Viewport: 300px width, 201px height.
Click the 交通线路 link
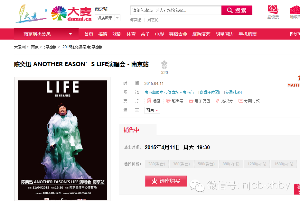click(x=233, y=93)
